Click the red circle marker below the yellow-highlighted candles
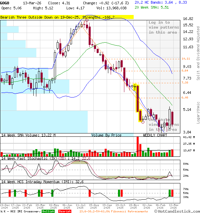This screenshot has width=200, height=213. tap(143, 122)
